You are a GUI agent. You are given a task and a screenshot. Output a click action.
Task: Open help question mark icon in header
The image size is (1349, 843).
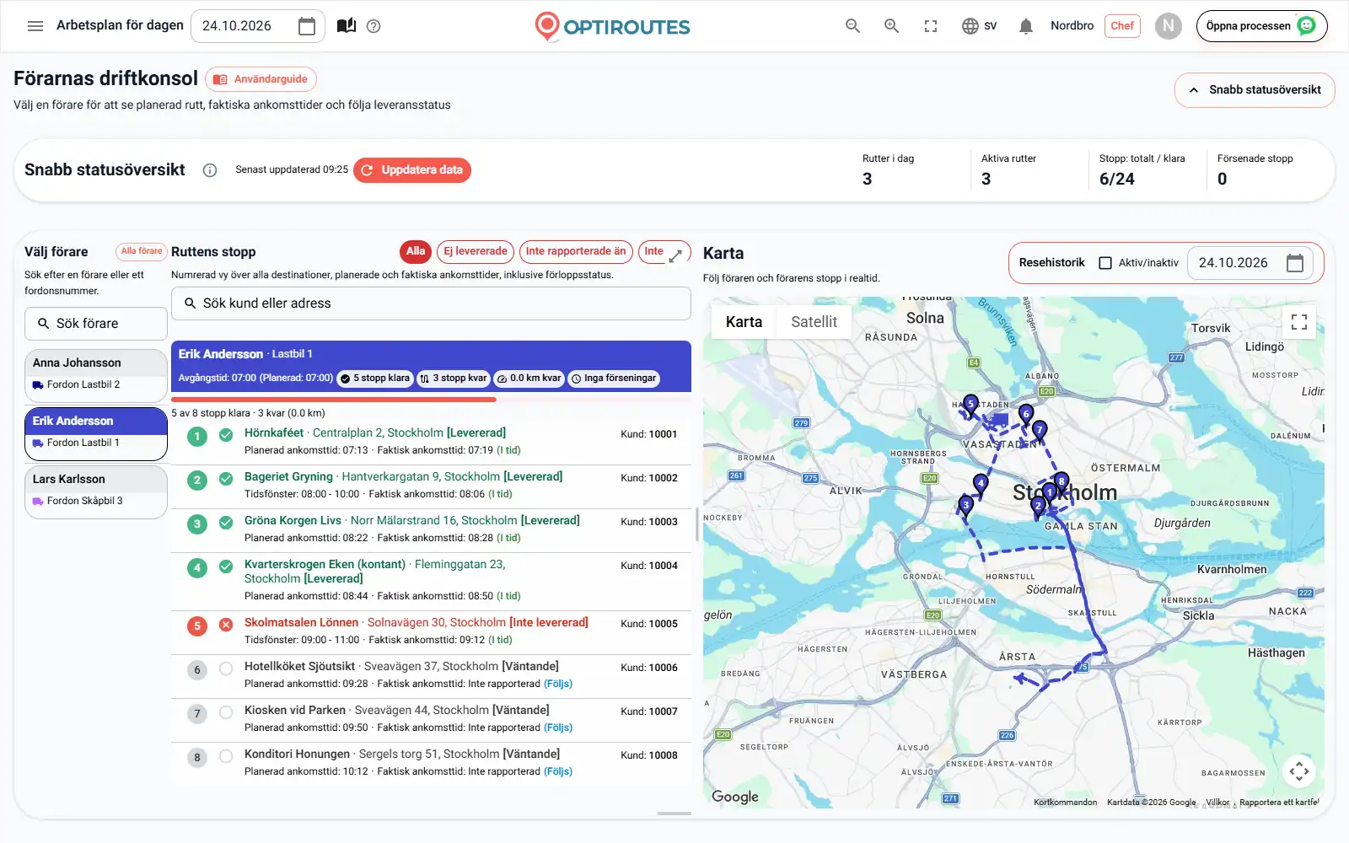374,26
